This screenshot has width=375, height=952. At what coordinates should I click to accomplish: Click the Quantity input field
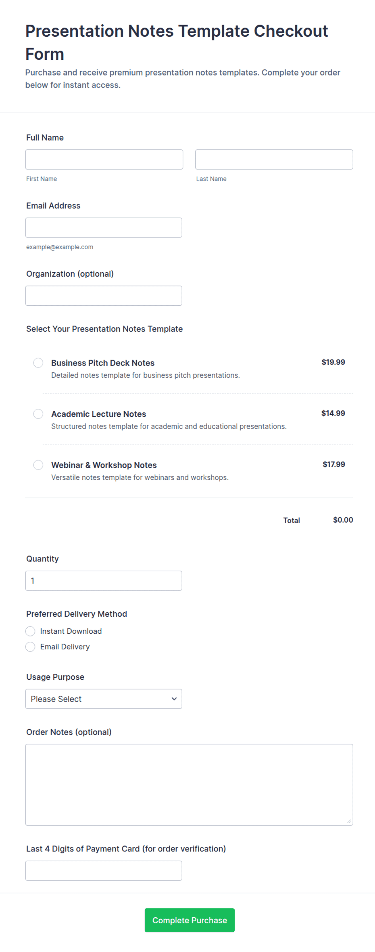(x=104, y=581)
